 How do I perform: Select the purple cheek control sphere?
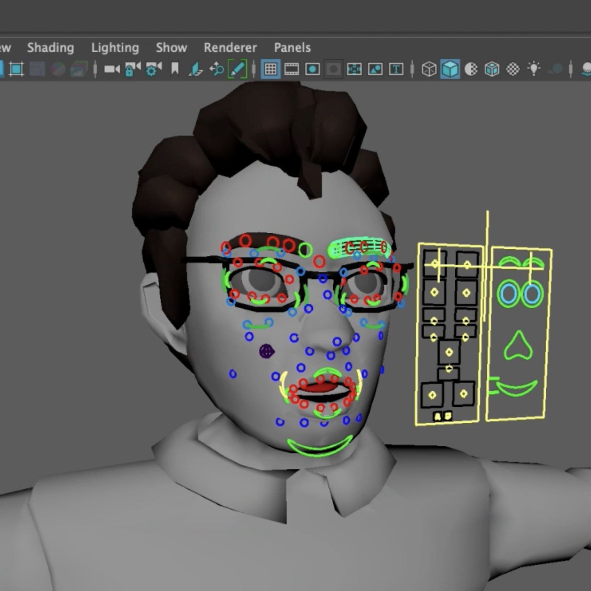[x=266, y=351]
